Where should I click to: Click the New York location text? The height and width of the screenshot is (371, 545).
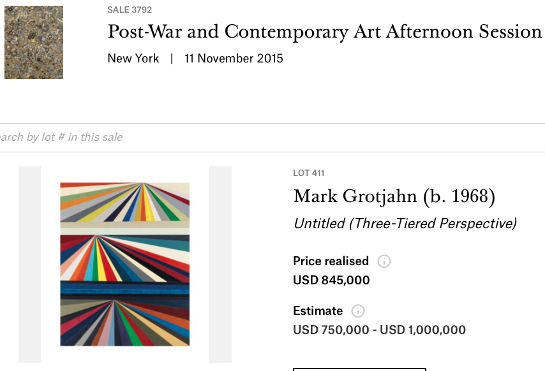(x=133, y=58)
